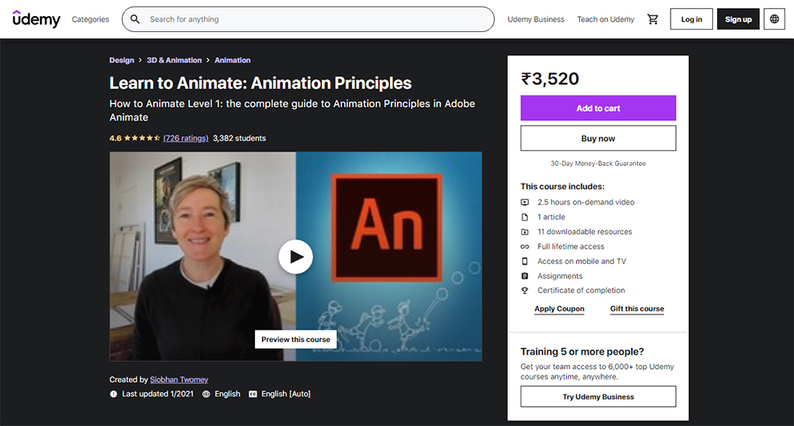Screen dimensions: 794x426
Task: Click the 2.5 hours on-demand video text
Action: pyautogui.click(x=586, y=202)
